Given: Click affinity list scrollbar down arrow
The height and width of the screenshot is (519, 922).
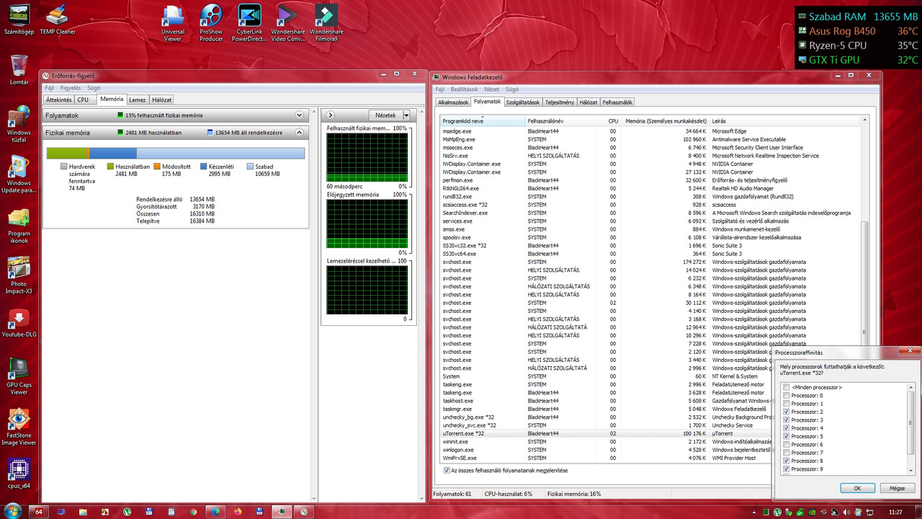Looking at the screenshot, I should point(911,470).
